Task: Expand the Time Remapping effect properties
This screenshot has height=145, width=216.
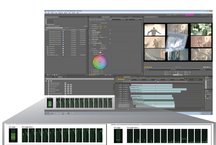Action: tap(90, 32)
